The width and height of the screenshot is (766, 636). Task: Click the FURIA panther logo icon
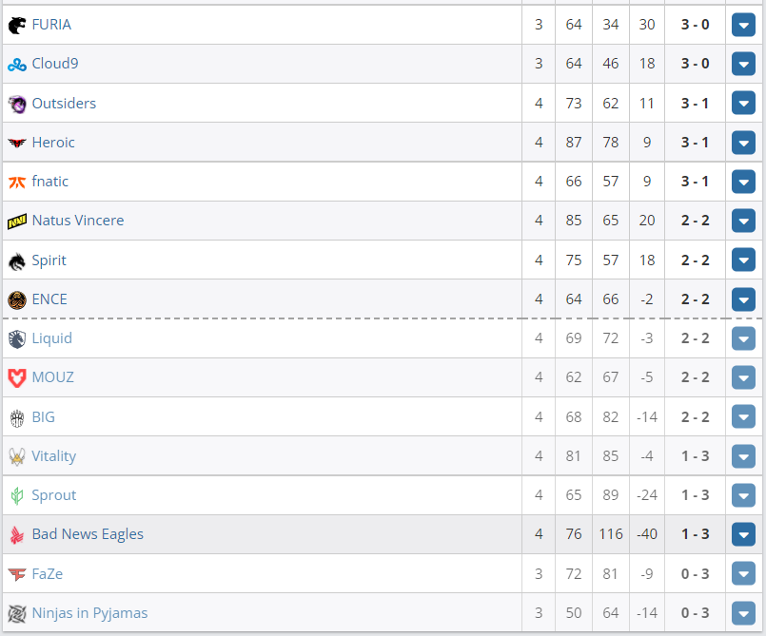(x=16, y=25)
